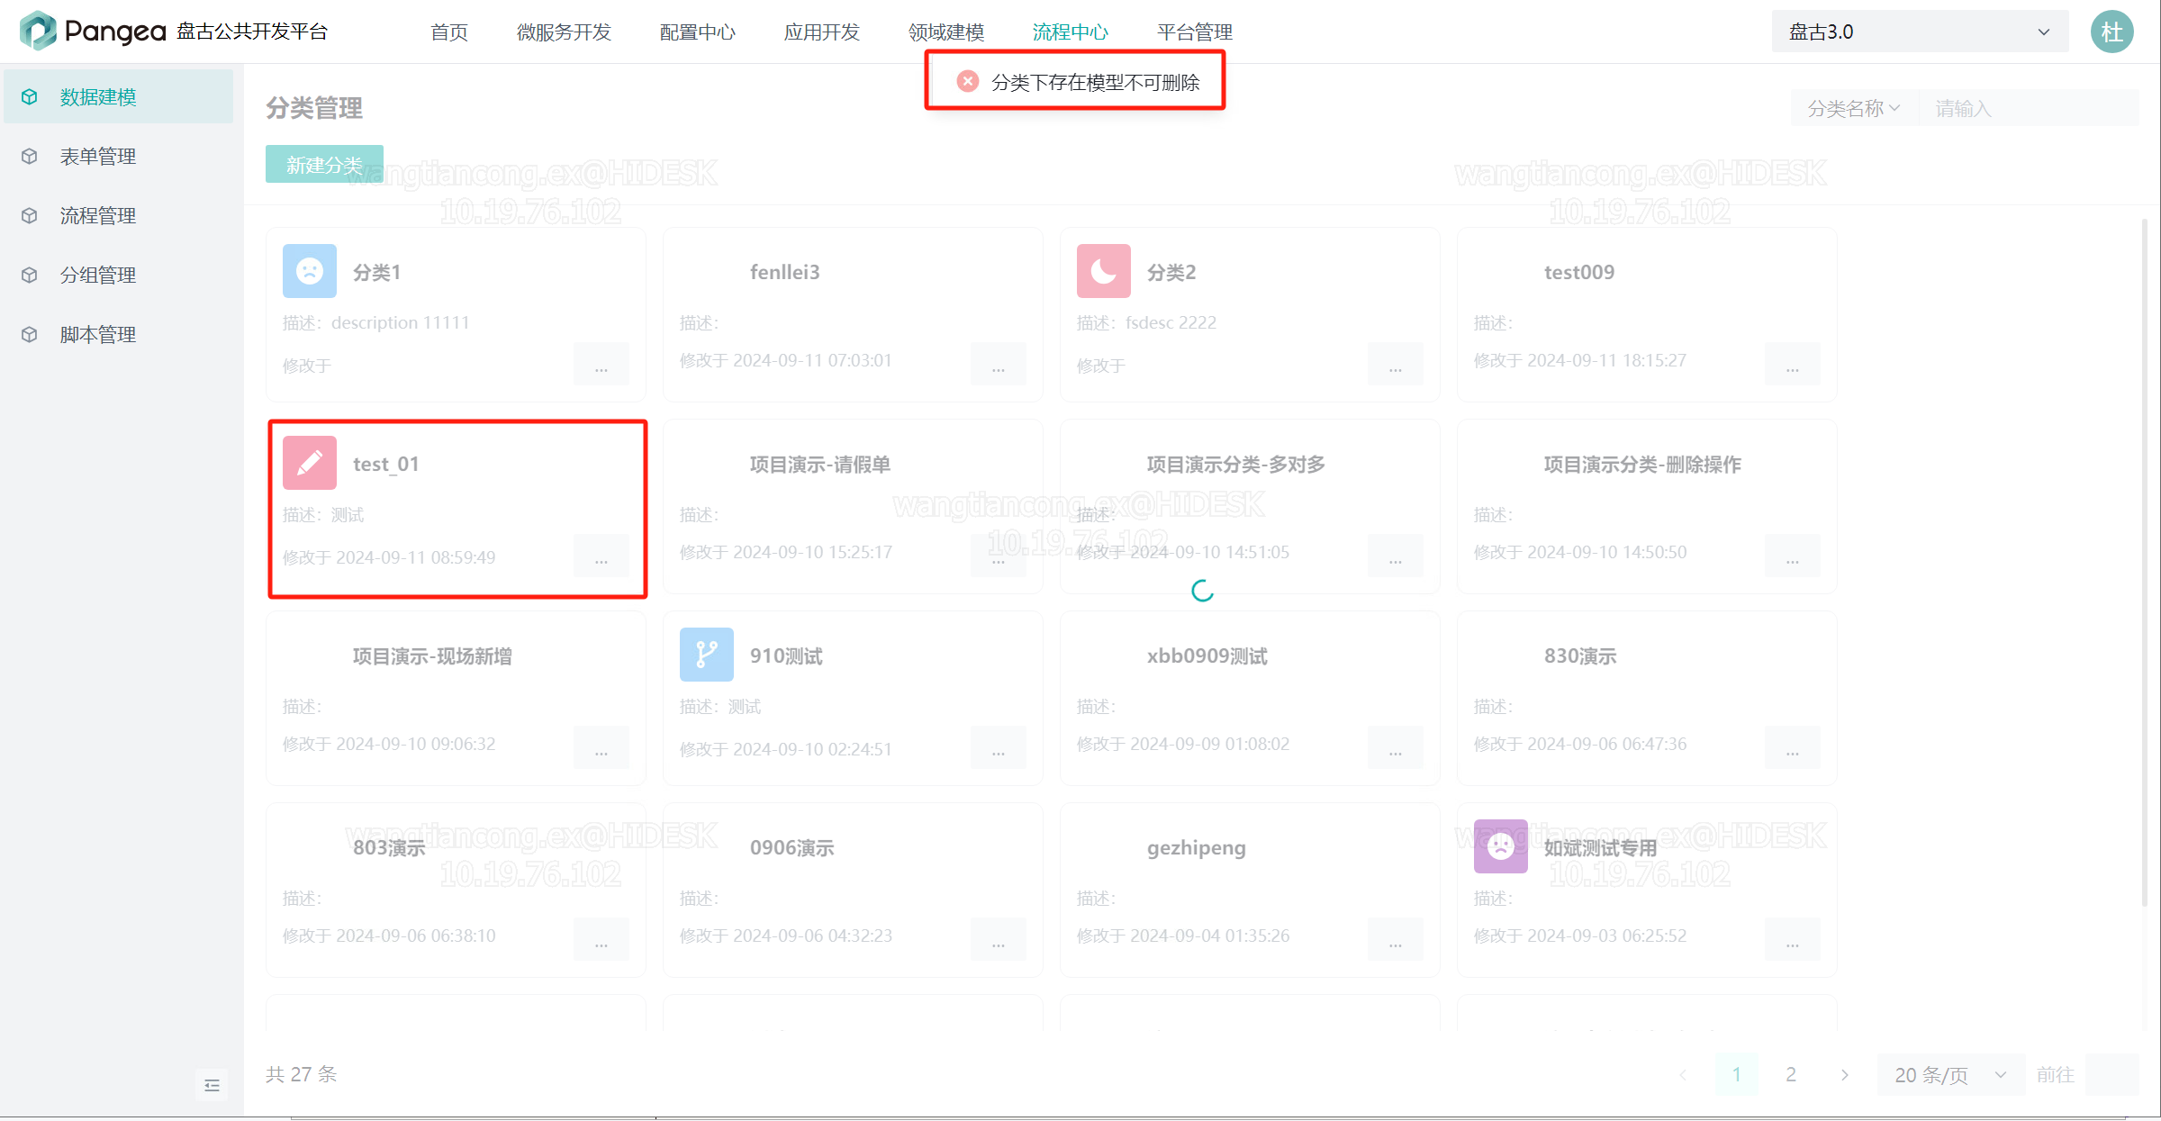Screen dimensions: 2161x1121
Task: Open the more menu on test_01 card
Action: click(601, 556)
